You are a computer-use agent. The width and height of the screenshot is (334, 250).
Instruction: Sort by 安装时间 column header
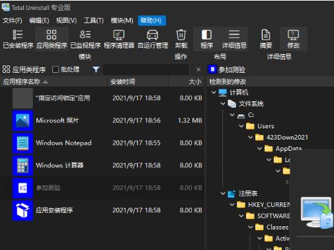pos(138,82)
